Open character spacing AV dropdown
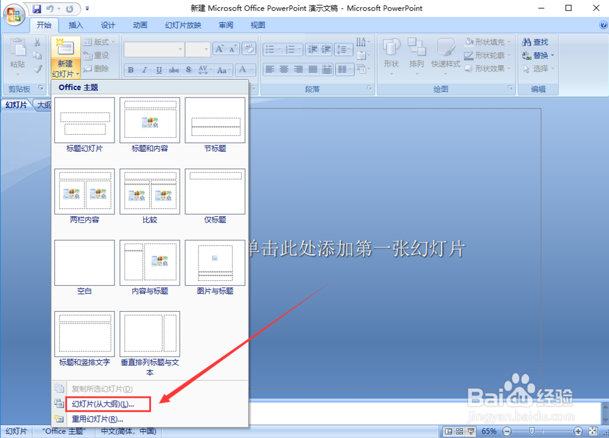This screenshot has width=609, height=438. coord(205,70)
